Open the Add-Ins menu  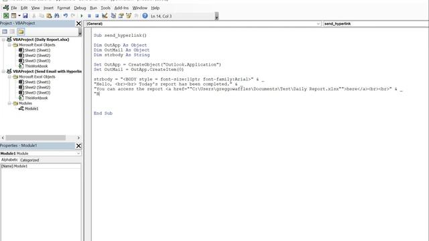(121, 8)
